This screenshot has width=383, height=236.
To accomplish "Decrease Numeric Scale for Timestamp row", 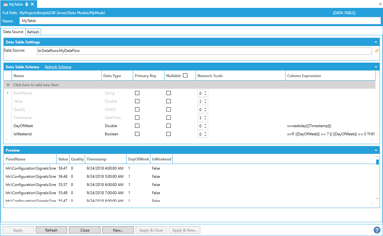I will coord(205,119).
